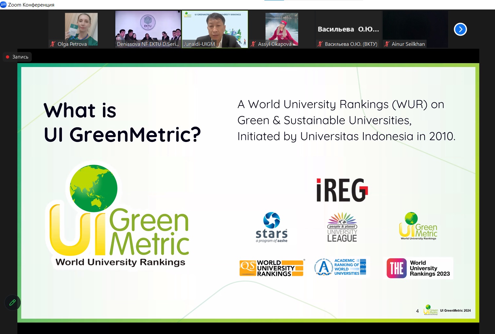Click the 'Zoom Конференция' window title
This screenshot has width=495, height=334.
[31, 5]
